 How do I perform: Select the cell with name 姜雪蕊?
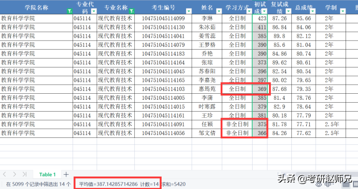pyautogui.click(x=207, y=36)
